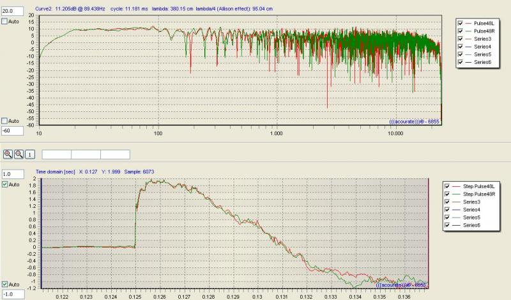Image resolution: width=511 pixels, height=300 pixels.
Task: Uncheck Series5 in the frequency legend
Action: 460,54
